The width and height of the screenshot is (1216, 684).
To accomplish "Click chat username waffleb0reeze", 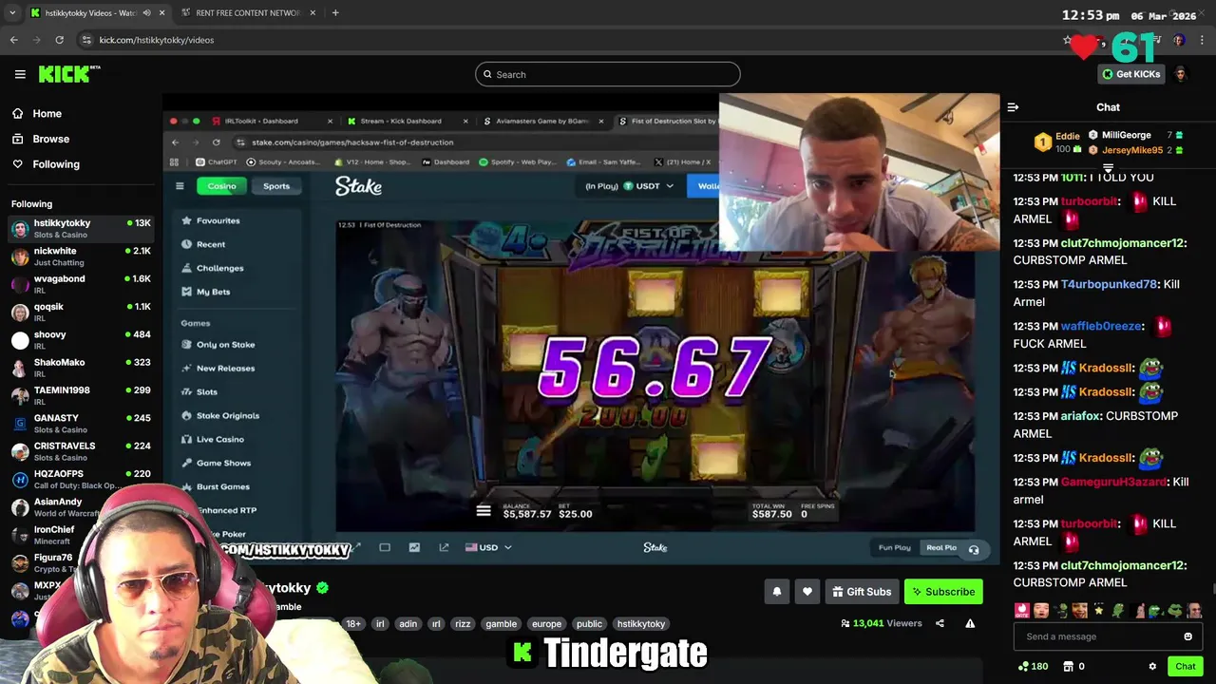I will click(1101, 326).
